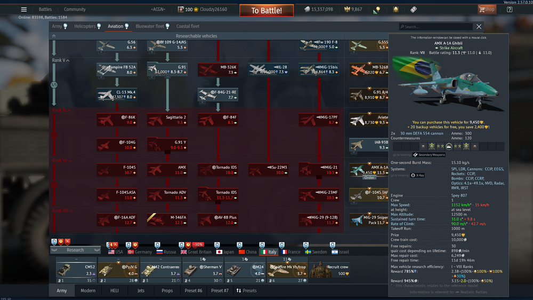The height and width of the screenshot is (300, 533).
Task: Select the CM52 crew slot
Action: pos(76,271)
